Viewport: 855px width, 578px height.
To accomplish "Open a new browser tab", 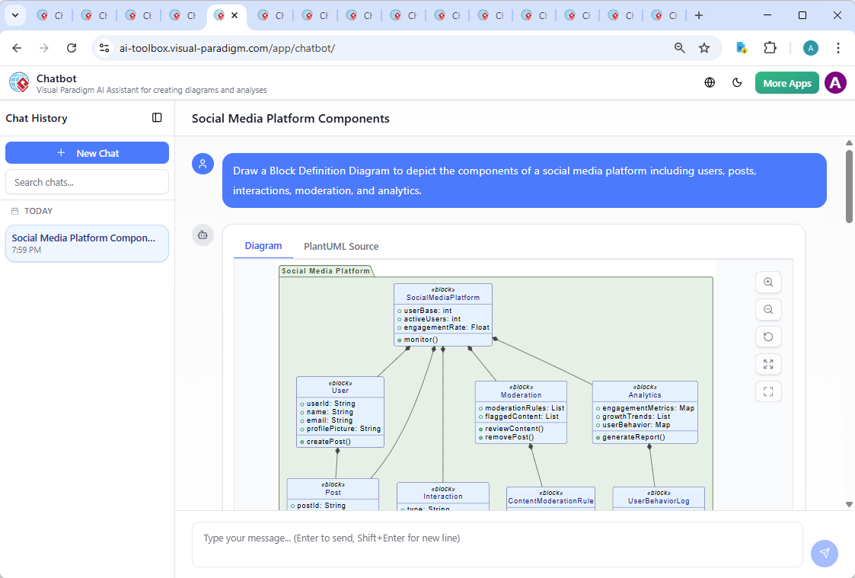I will [x=699, y=14].
